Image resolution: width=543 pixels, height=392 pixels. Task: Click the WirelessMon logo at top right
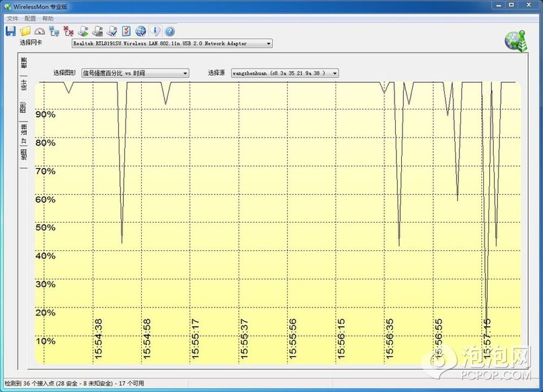click(x=516, y=41)
